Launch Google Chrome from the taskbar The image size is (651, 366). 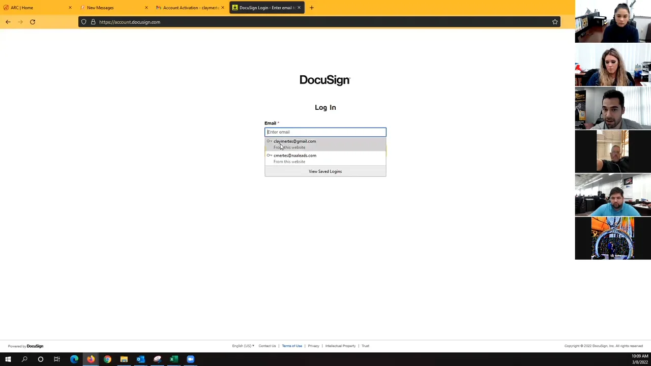tap(107, 359)
